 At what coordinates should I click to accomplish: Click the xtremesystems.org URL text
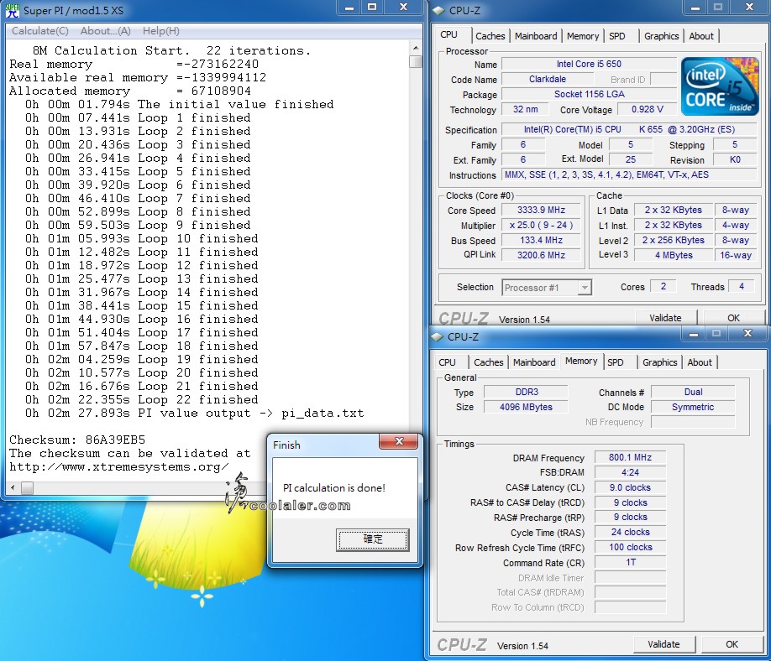pos(118,466)
